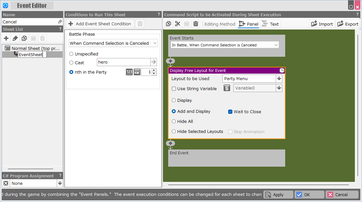Choose the Unspecified radio option

[x=71, y=54]
